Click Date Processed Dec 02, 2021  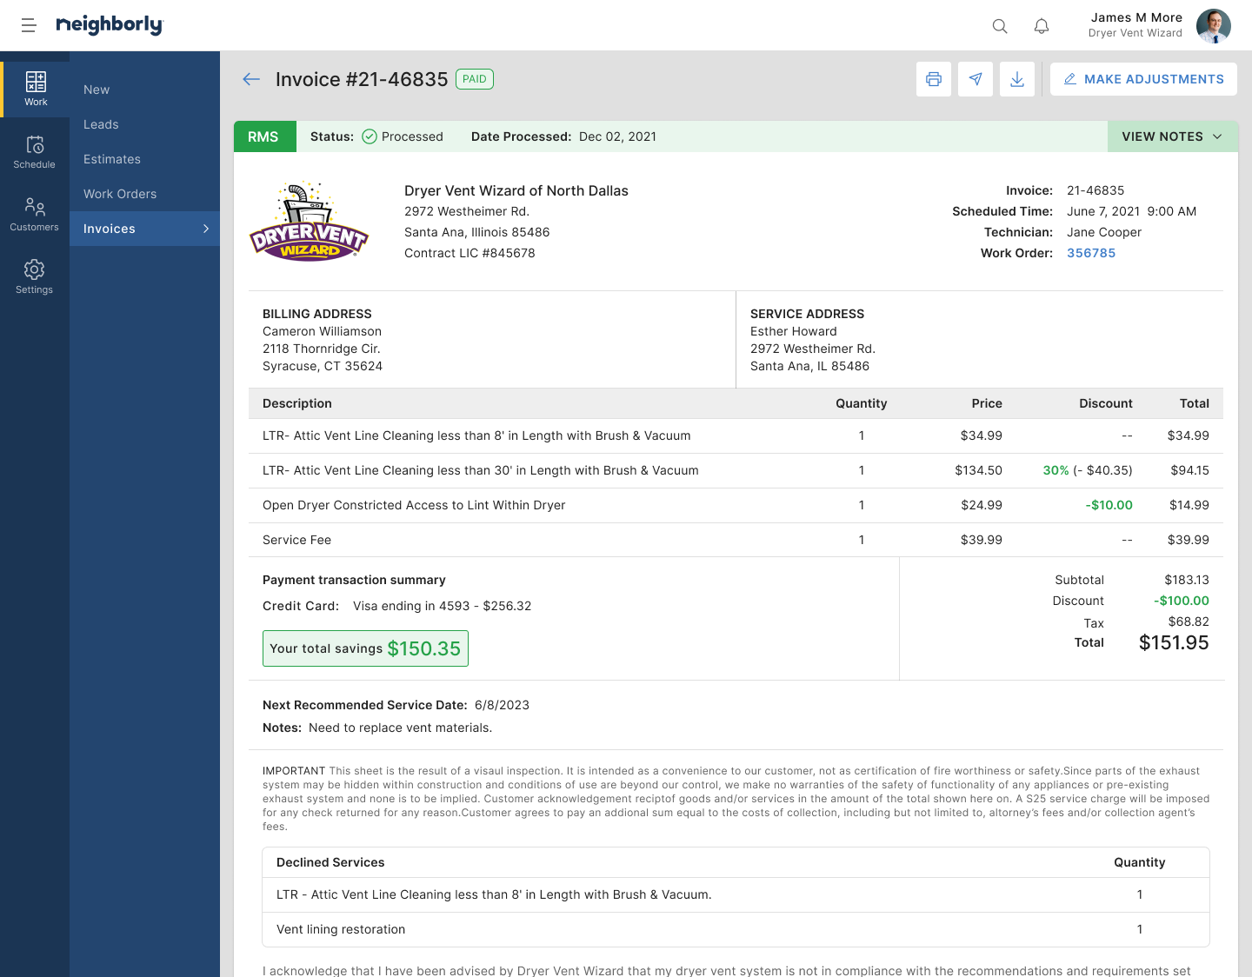(x=563, y=136)
